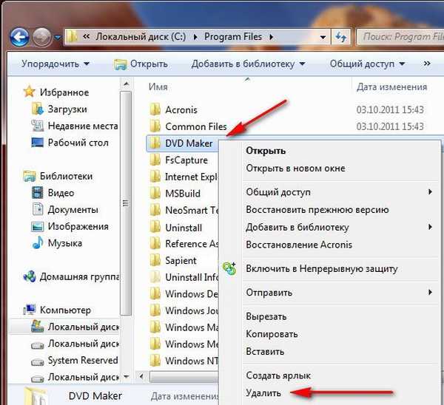Sort by the Имя column header
444x405 pixels.
pyautogui.click(x=158, y=86)
